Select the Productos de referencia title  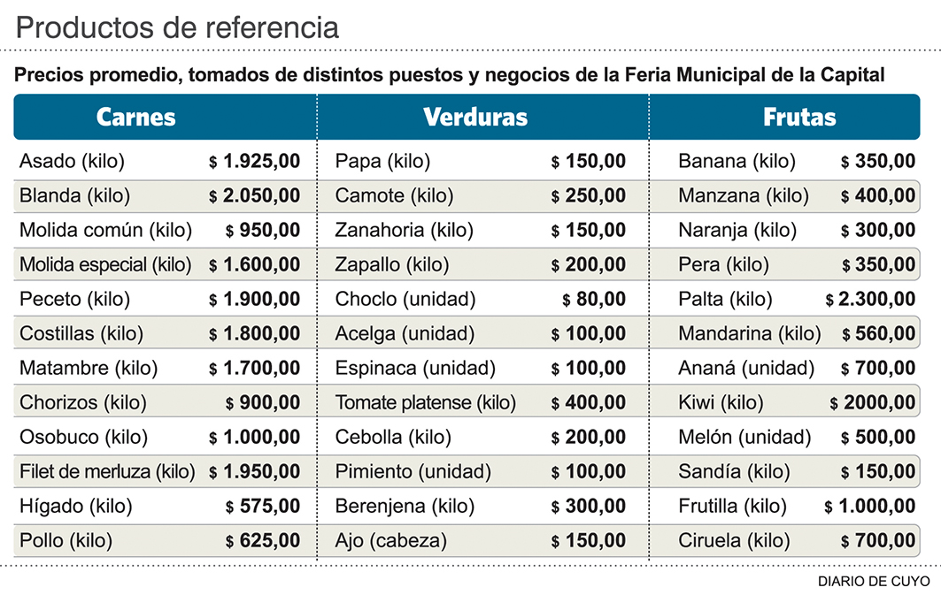pyautogui.click(x=177, y=27)
